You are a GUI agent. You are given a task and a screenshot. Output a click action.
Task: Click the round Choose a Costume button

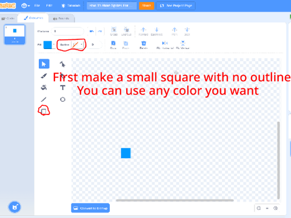point(15,207)
